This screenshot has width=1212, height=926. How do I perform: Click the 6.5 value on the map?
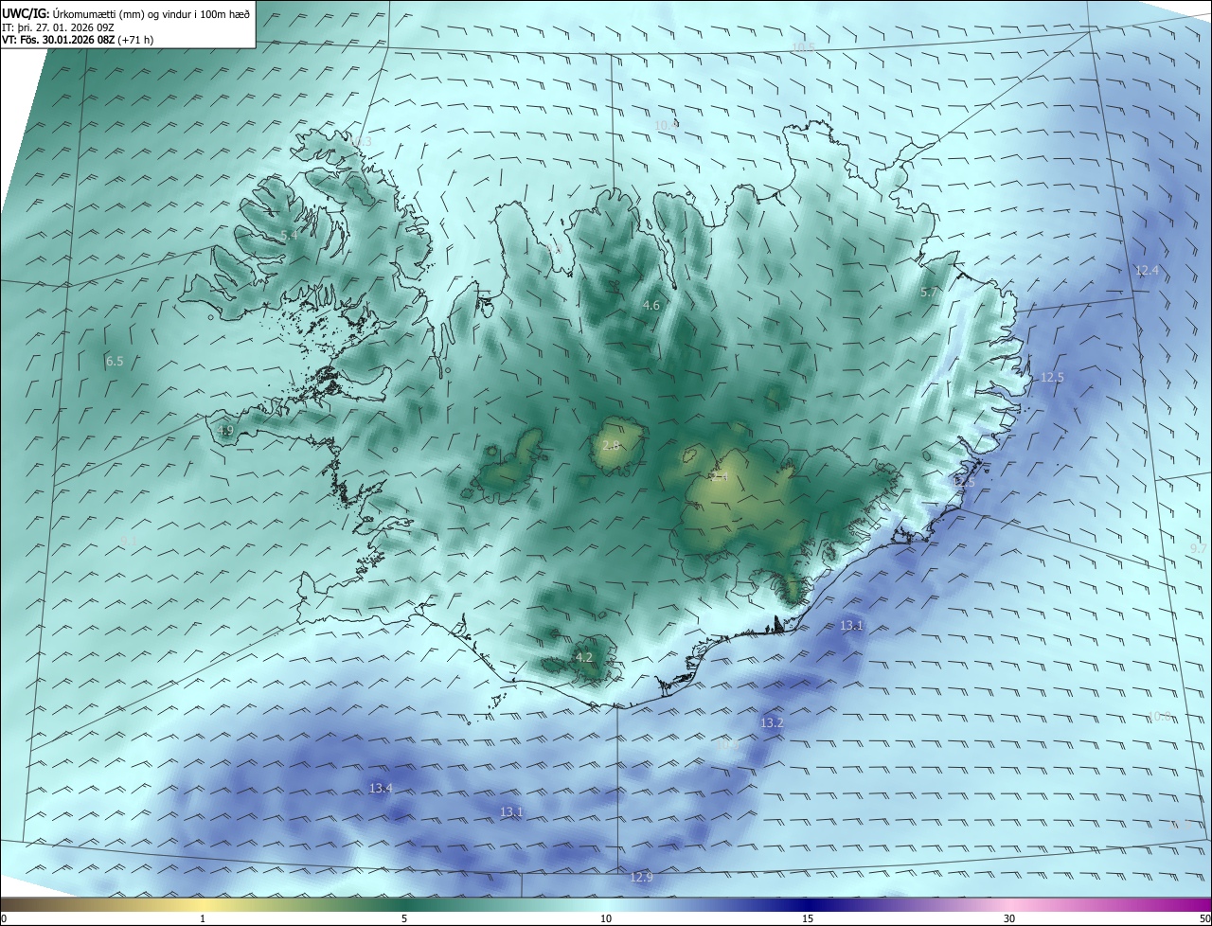click(x=115, y=361)
